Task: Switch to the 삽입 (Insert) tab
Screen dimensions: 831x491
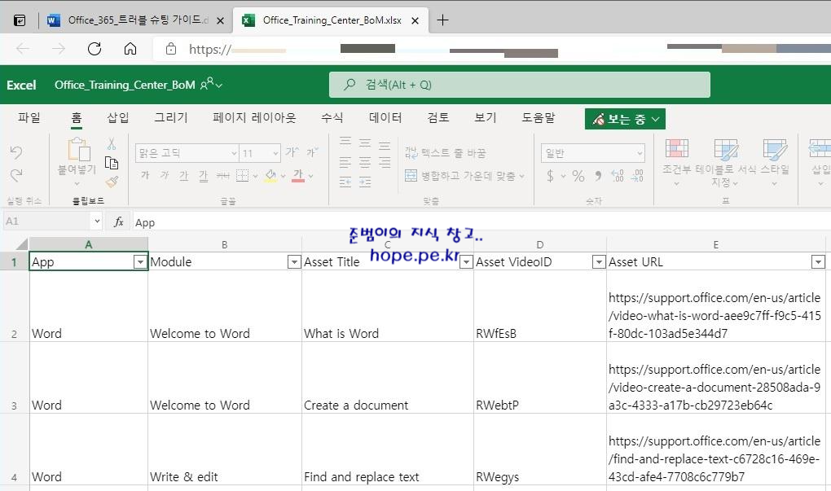Action: pyautogui.click(x=117, y=117)
